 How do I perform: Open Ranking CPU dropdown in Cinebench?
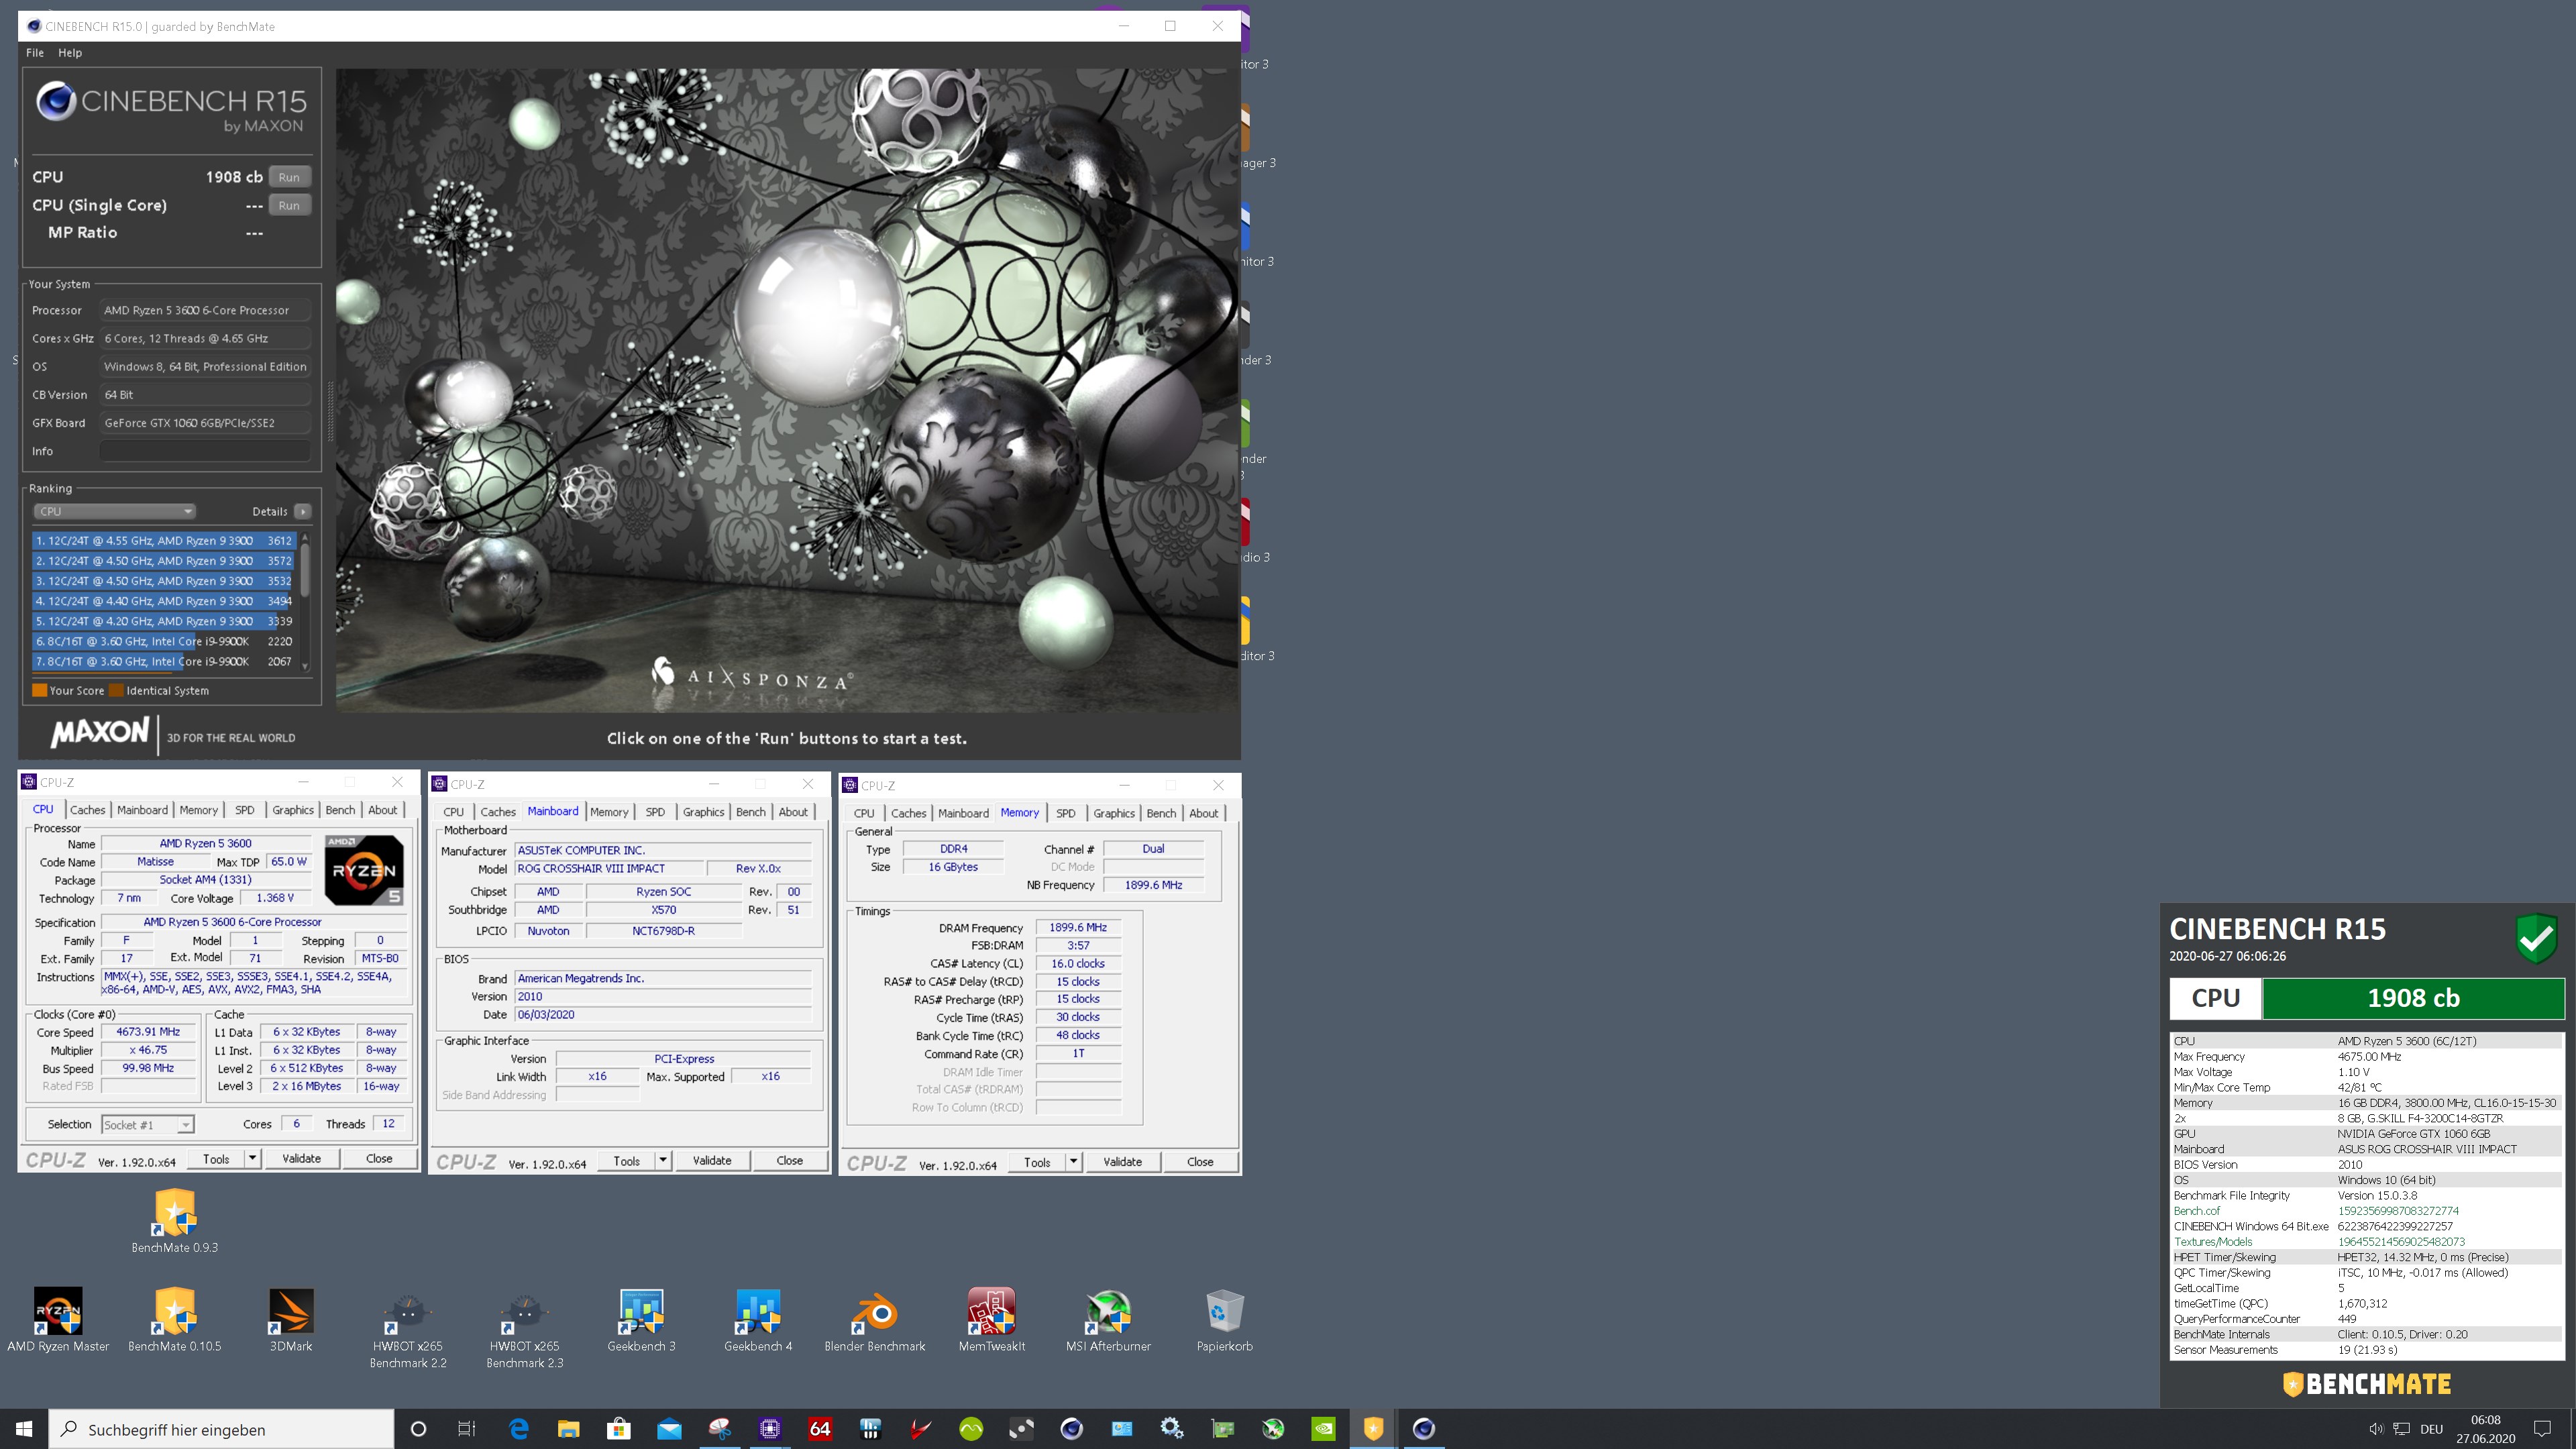click(114, 511)
